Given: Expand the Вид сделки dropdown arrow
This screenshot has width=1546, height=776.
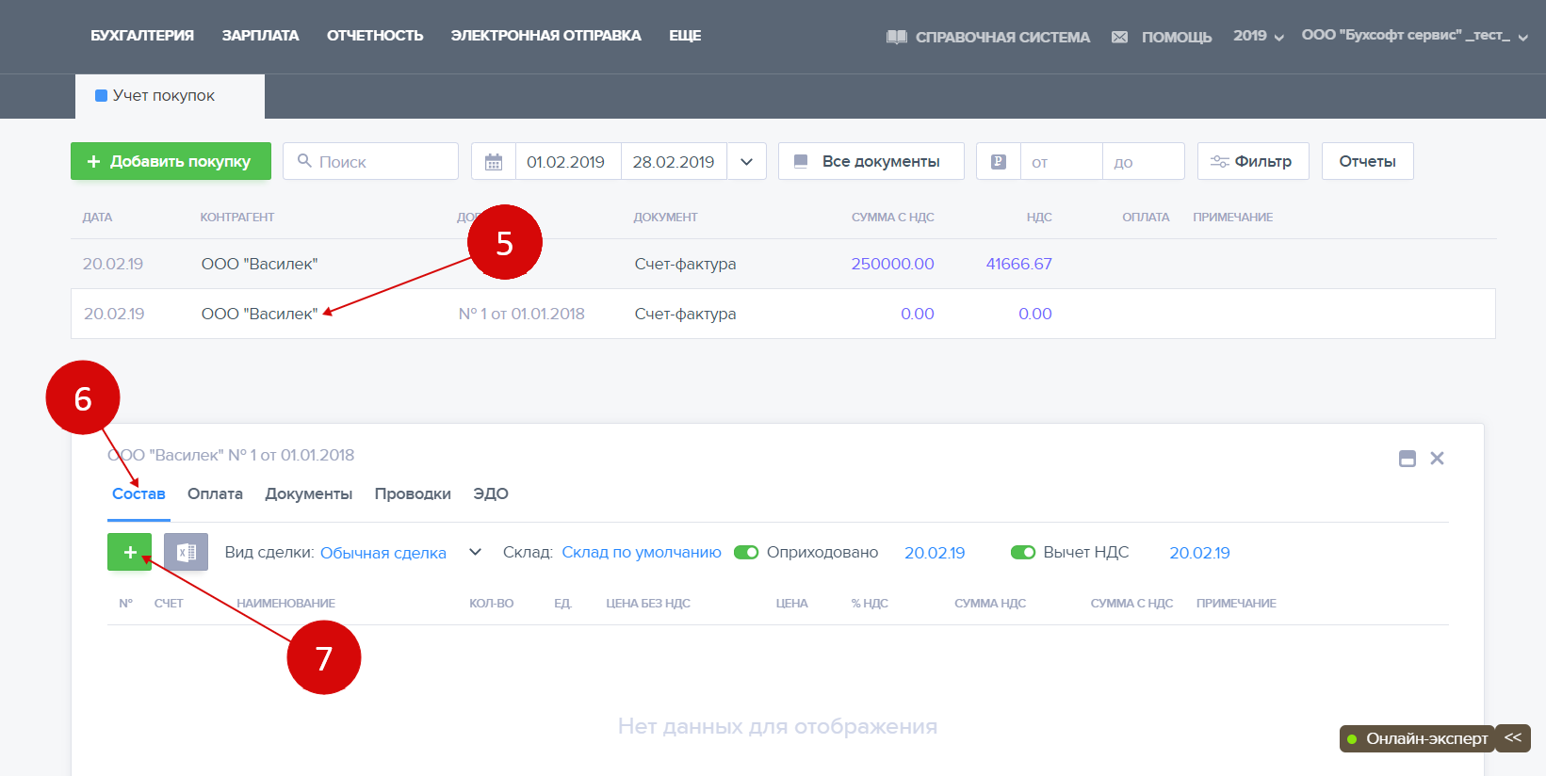Looking at the screenshot, I should pos(475,552).
